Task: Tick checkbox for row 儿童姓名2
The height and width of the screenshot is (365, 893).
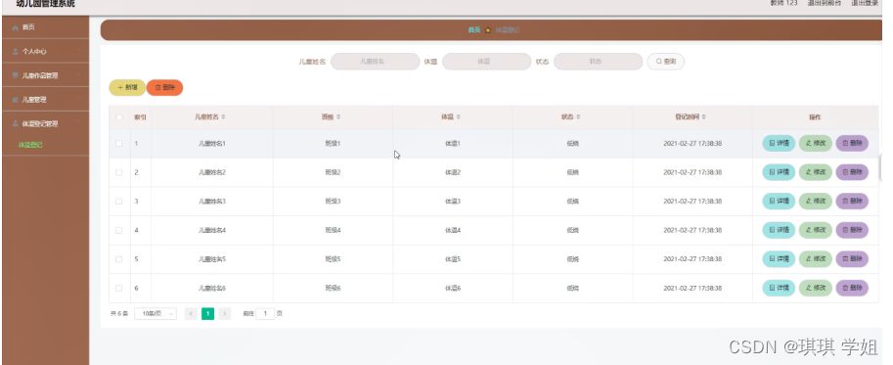Action: pos(119,172)
